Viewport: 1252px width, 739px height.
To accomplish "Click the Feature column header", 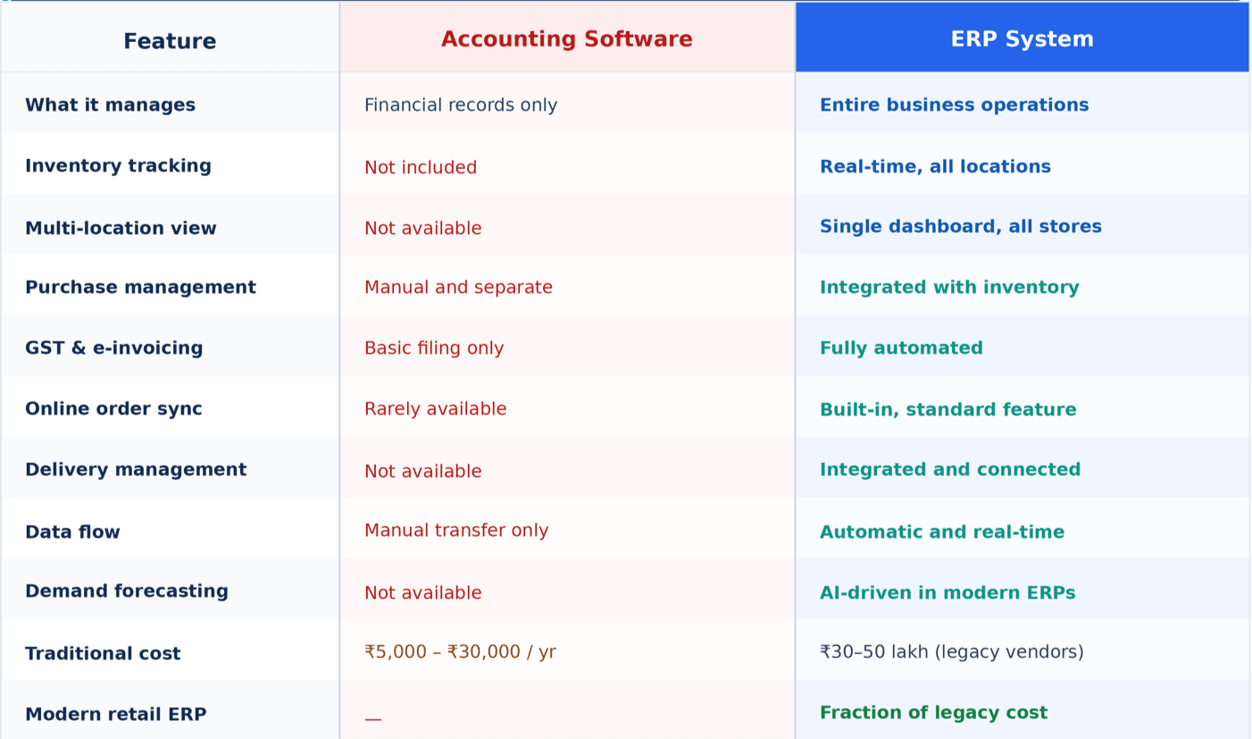I will [x=170, y=41].
